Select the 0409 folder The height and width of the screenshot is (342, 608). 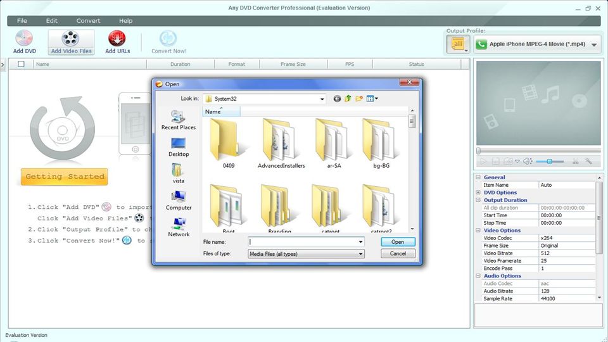click(x=229, y=144)
